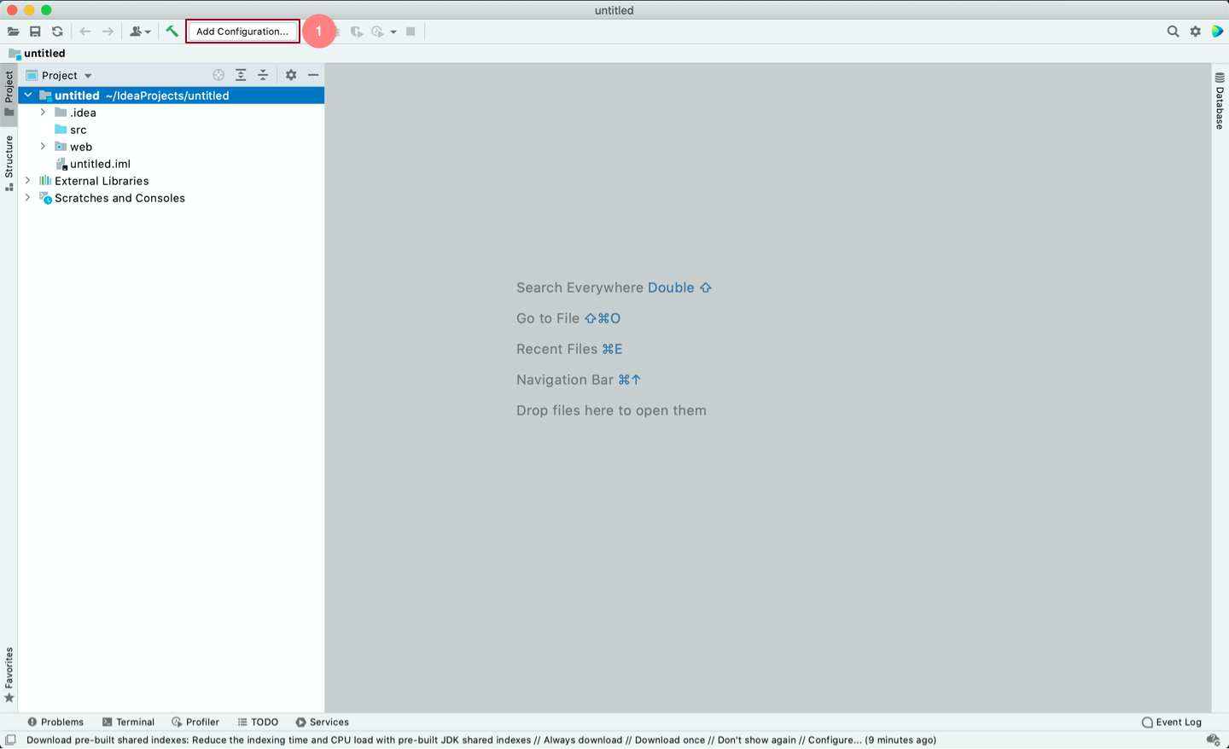Select the untitled project root row
This screenshot has width=1229, height=749.
coord(172,96)
